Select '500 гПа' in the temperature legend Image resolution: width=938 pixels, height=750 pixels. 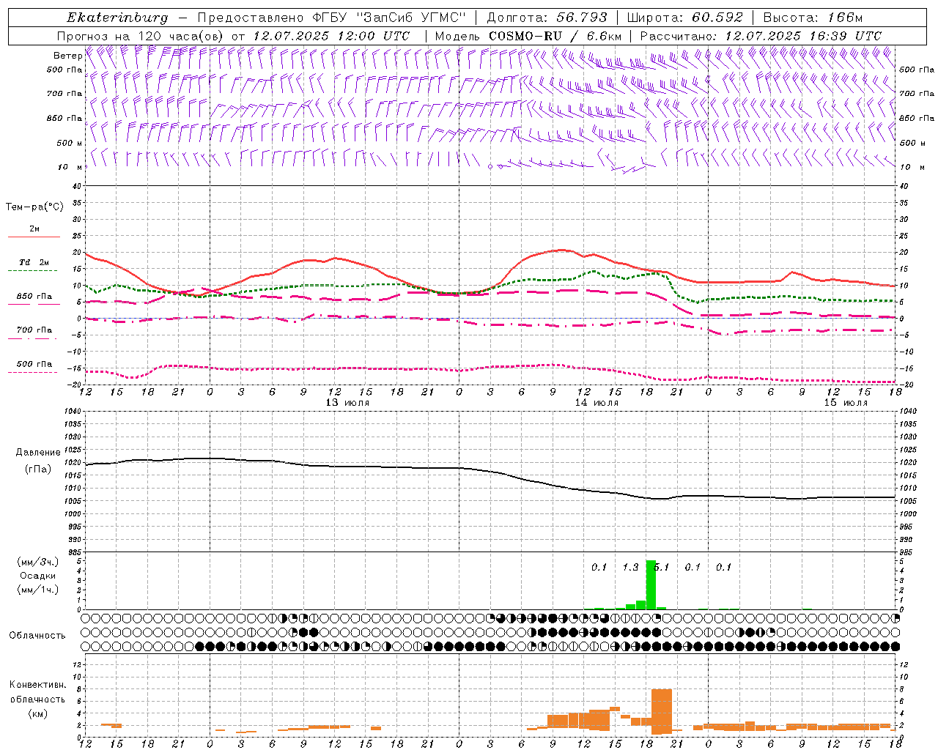(34, 364)
